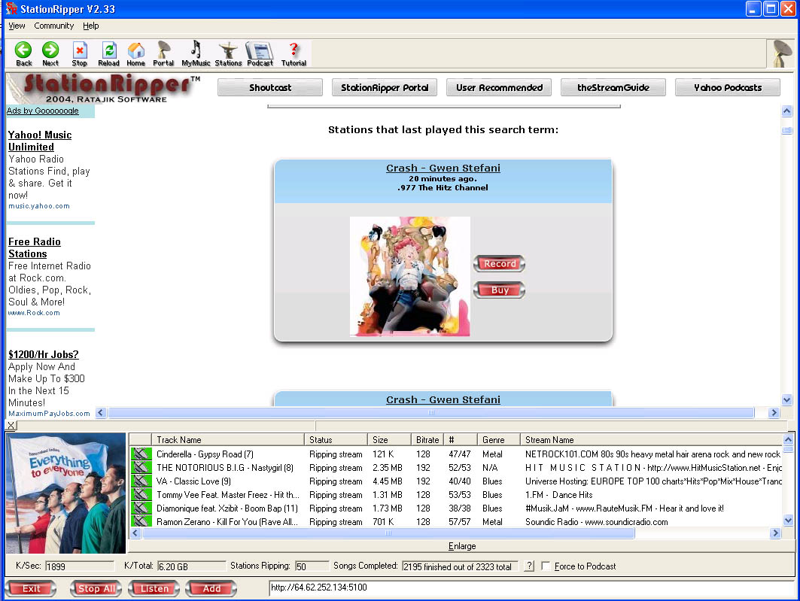Click the Exit button
Screen dimensions: 800x601
pyautogui.click(x=31, y=589)
